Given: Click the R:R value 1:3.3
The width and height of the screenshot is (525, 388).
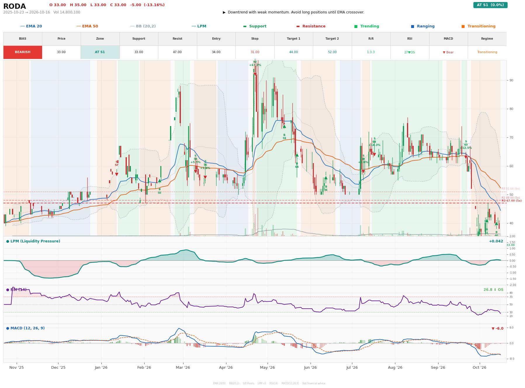Looking at the screenshot, I should tap(371, 52).
